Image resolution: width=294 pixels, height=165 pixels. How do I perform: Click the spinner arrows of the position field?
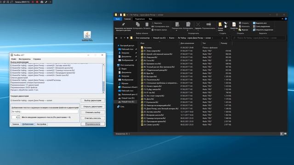click(x=19, y=117)
